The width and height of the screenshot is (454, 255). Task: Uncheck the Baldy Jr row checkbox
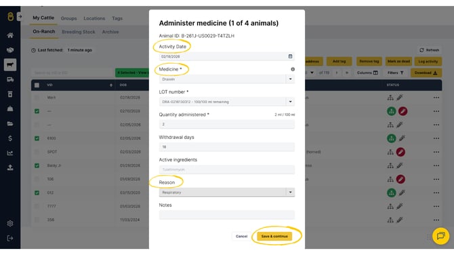coord(37,165)
